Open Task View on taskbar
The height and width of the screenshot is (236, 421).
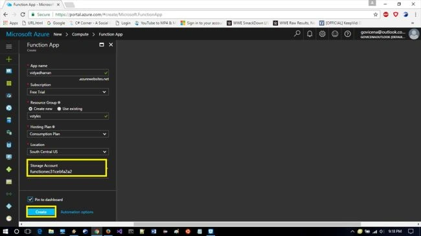tap(28, 231)
